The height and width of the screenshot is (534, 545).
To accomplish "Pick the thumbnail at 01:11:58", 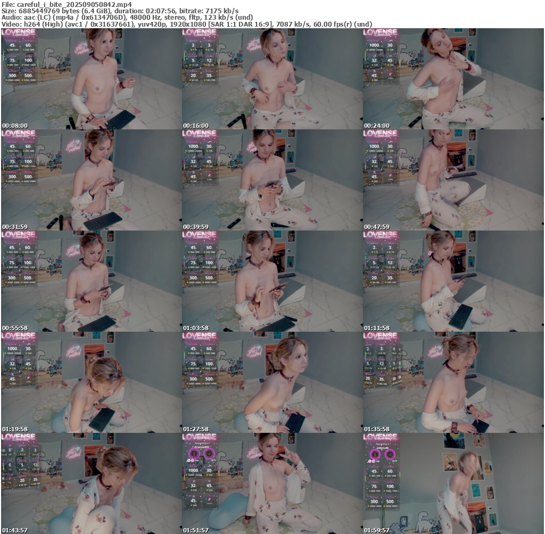I will point(453,281).
